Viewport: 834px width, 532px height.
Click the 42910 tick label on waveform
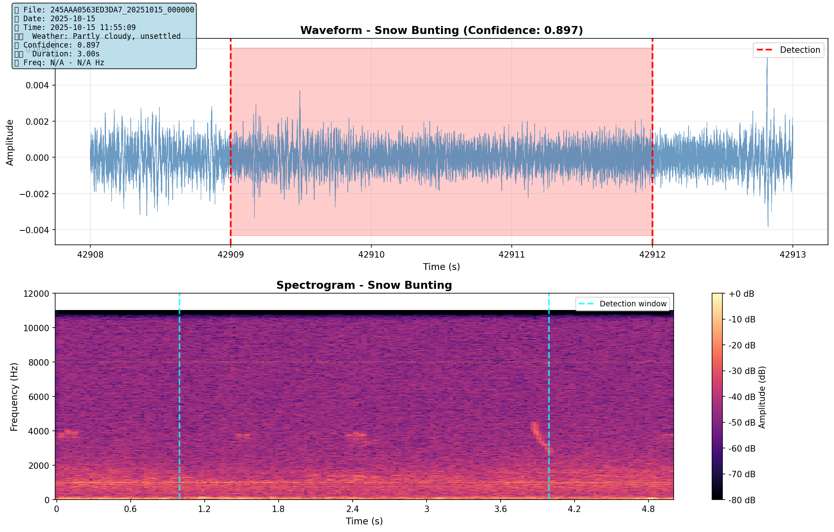371,255
